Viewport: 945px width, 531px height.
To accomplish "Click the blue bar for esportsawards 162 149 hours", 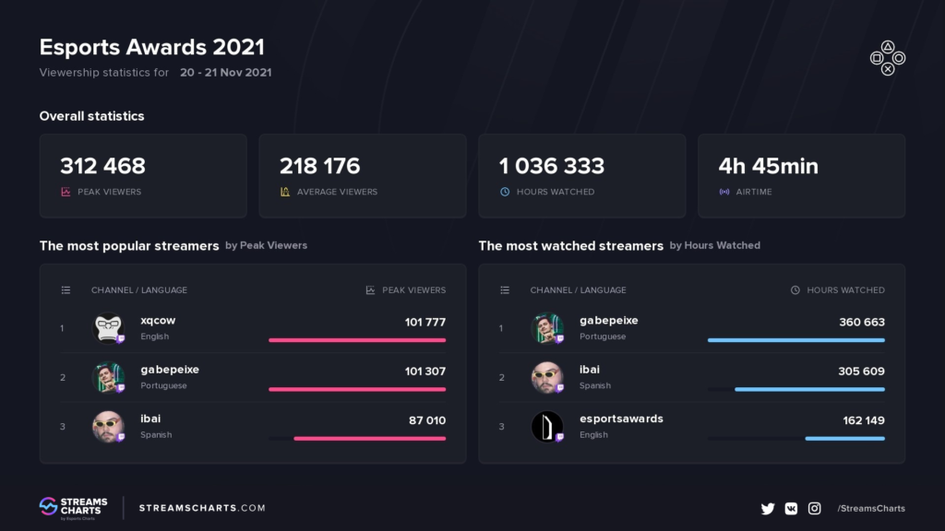I will pyautogui.click(x=844, y=439).
